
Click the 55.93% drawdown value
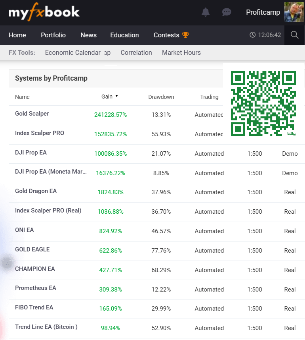coord(161,134)
